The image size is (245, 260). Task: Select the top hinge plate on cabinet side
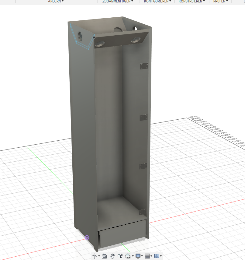[x=144, y=66]
